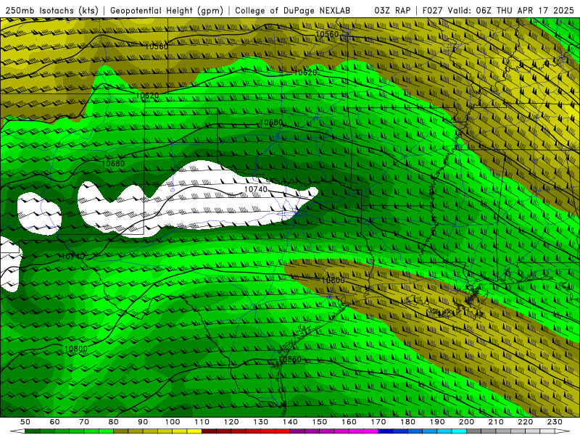This screenshot has width=580, height=435.
Task: Click colorbar value 130
Action: tap(261, 422)
